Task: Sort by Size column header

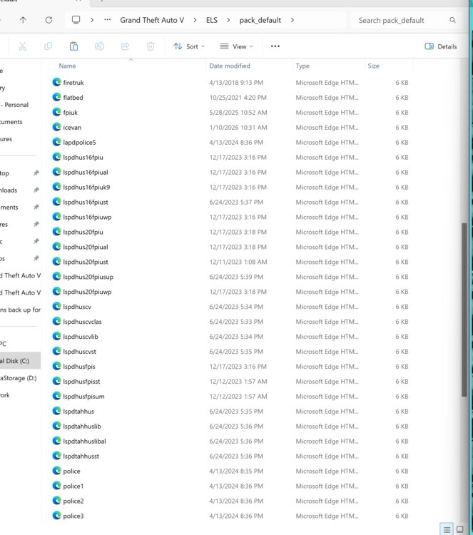Action: [x=373, y=66]
